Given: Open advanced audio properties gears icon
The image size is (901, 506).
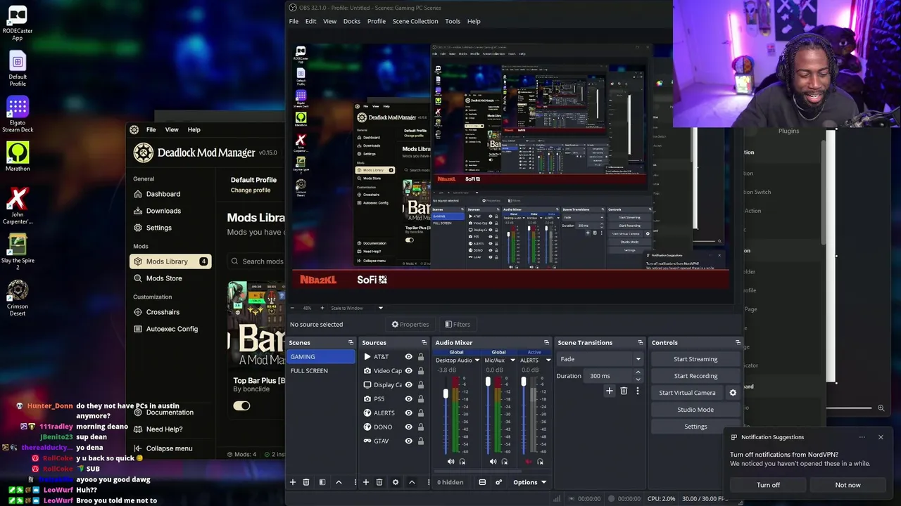Looking at the screenshot, I should click(x=498, y=482).
